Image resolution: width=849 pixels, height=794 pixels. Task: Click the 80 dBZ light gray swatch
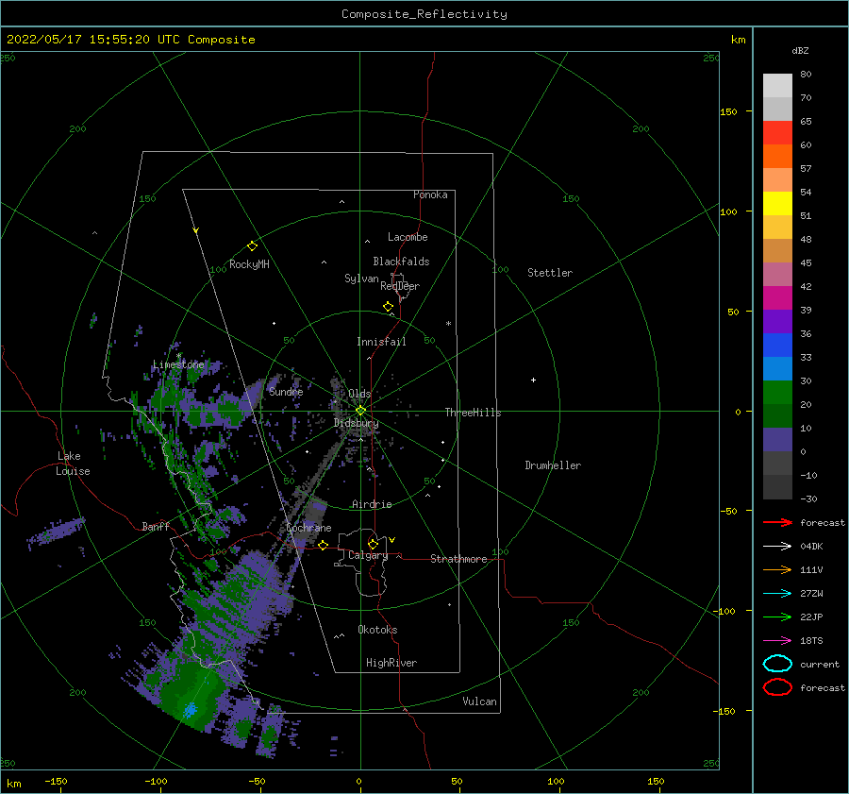point(777,85)
